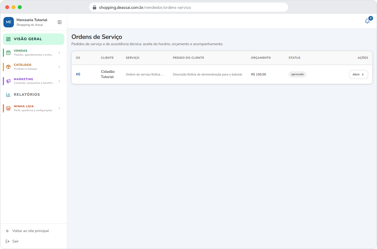Screen dimensions: 377x249
Task: Click the CLIENTE column header
Action: (x=107, y=58)
